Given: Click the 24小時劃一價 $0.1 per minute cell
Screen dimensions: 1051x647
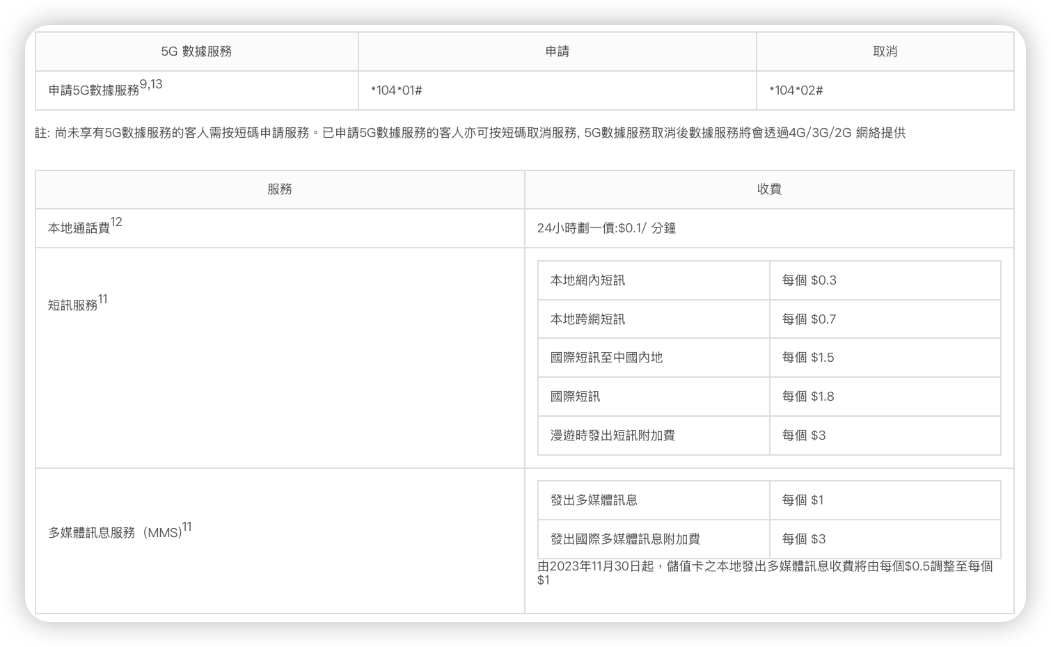Looking at the screenshot, I should click(606, 228).
